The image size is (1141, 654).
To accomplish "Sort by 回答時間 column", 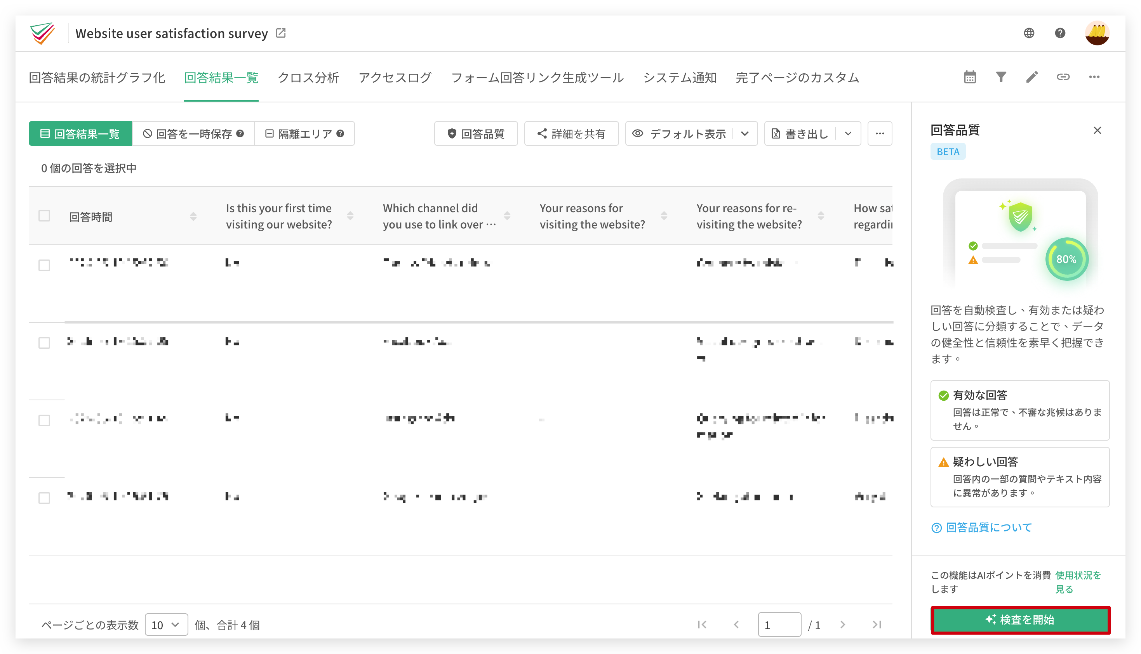I will coord(193,216).
